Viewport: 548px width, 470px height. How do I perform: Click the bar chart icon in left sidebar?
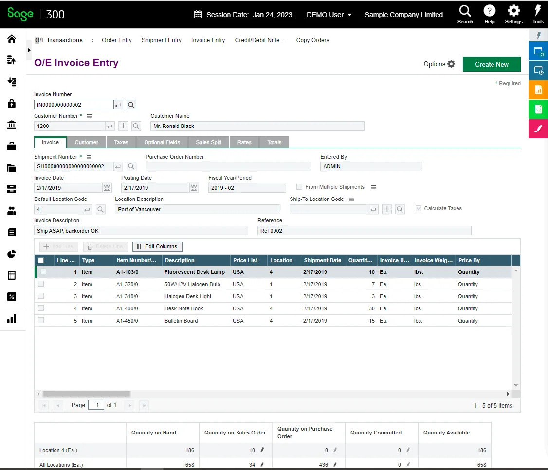point(12,319)
